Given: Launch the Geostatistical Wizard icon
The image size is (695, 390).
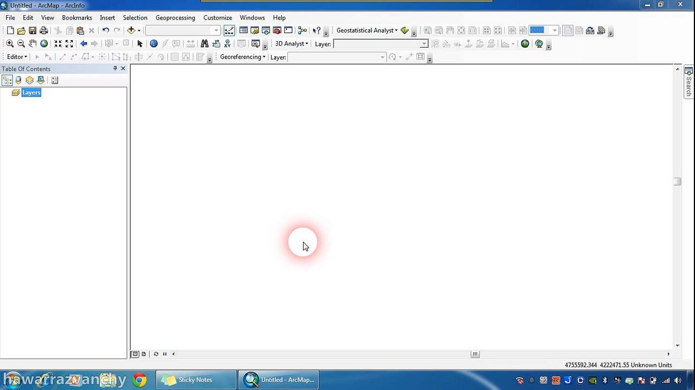Looking at the screenshot, I should coord(404,31).
